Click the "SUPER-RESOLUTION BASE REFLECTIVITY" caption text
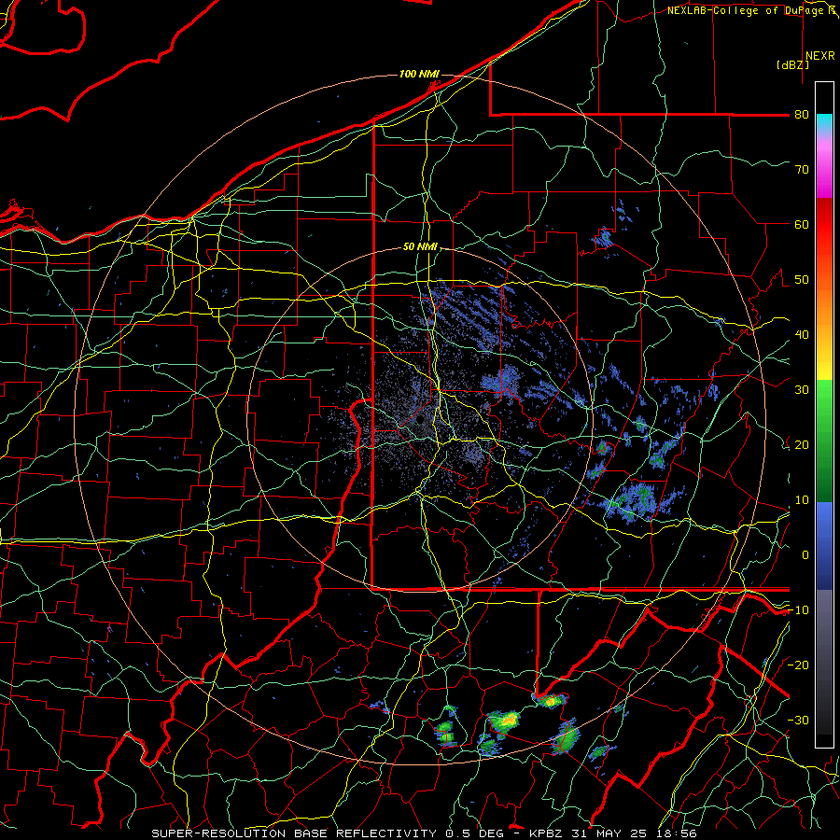The image size is (840, 840). (x=294, y=833)
